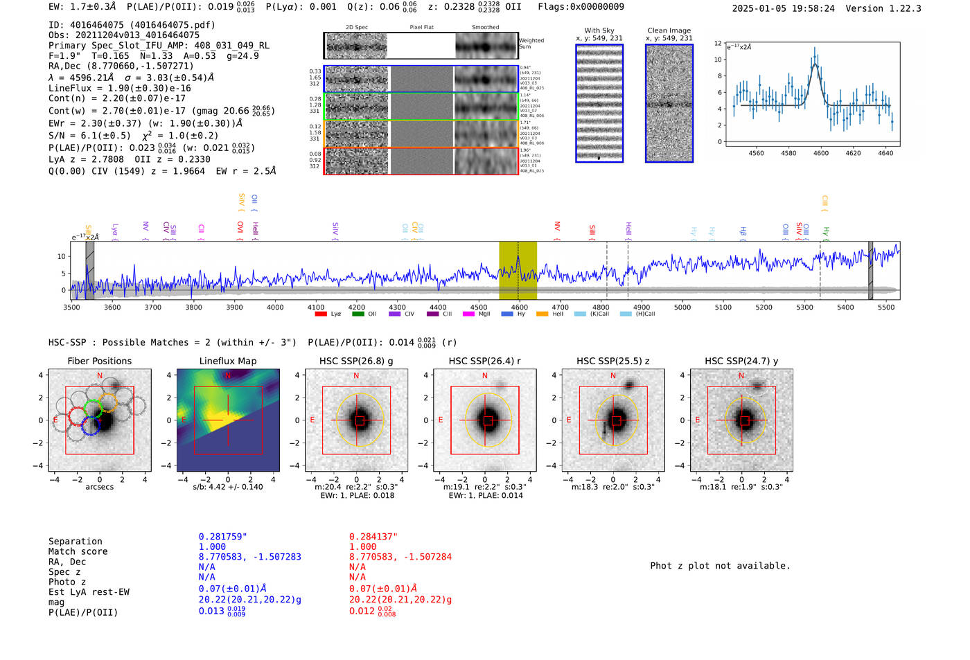Click the With Sky fiber image
Screen dimensions: 970x660
click(x=599, y=103)
